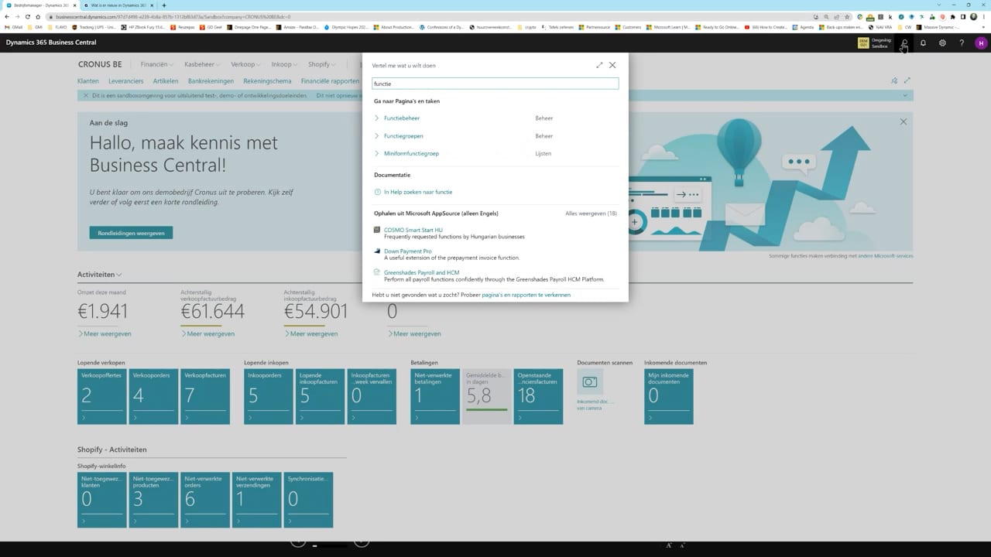The width and height of the screenshot is (991, 557).
Task: Click the Greenshades Payroll app icon
Action: (377, 272)
